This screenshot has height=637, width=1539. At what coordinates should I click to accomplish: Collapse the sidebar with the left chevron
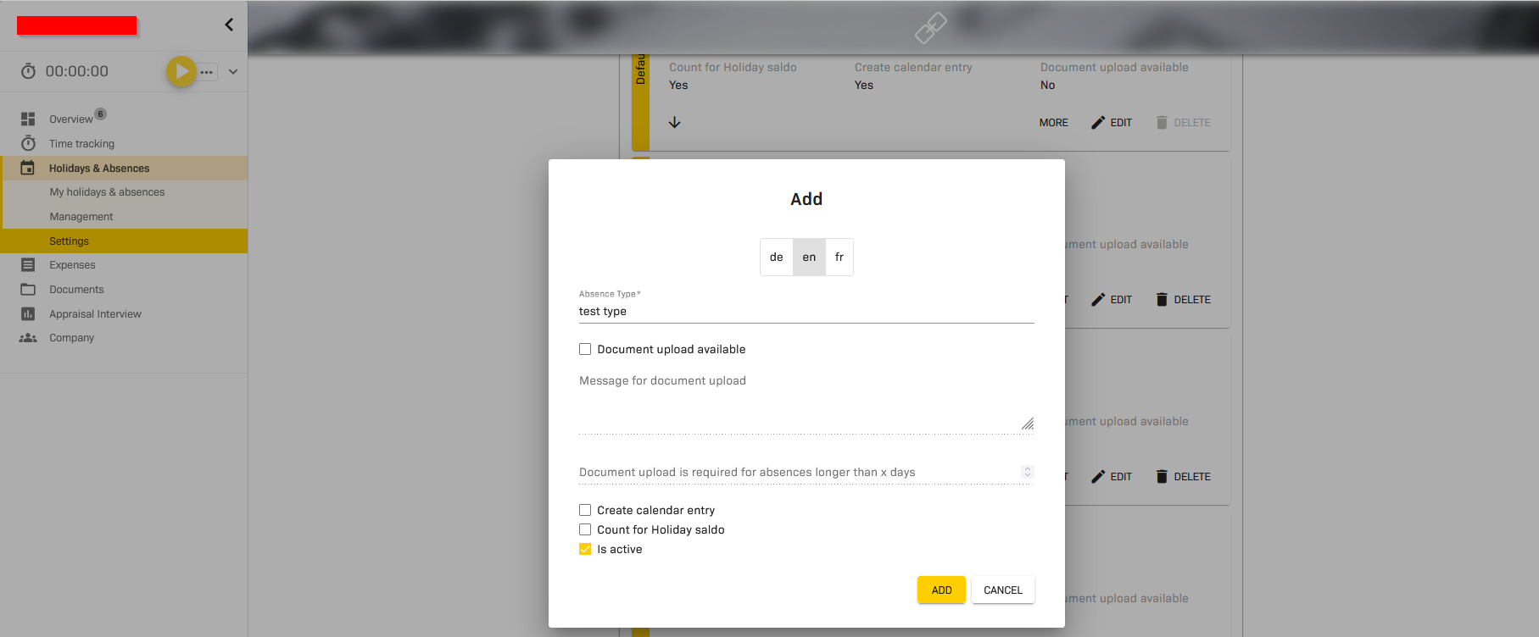pyautogui.click(x=229, y=25)
